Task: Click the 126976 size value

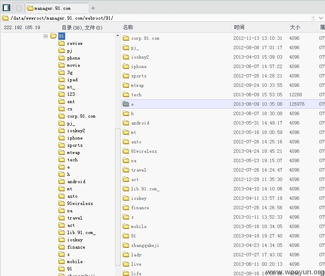Action: pyautogui.click(x=297, y=104)
